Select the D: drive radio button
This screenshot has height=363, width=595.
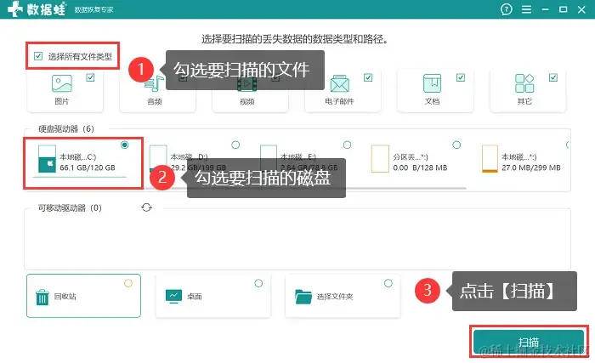coord(235,145)
